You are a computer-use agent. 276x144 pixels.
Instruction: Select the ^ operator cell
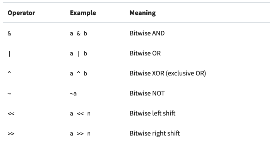(9, 73)
